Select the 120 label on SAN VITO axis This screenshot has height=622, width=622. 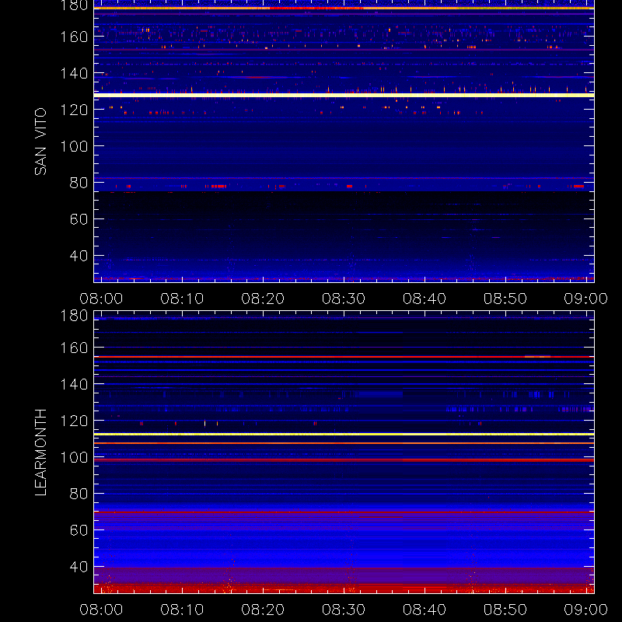pos(74,110)
